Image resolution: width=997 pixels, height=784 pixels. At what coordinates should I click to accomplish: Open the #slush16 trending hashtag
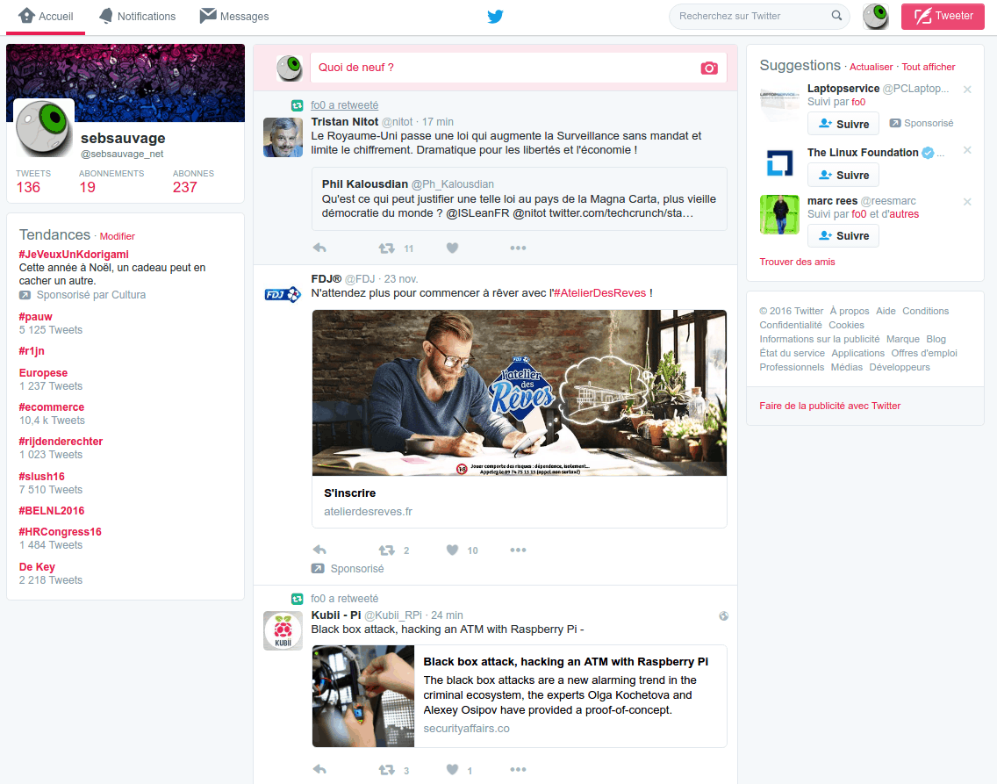[42, 477]
